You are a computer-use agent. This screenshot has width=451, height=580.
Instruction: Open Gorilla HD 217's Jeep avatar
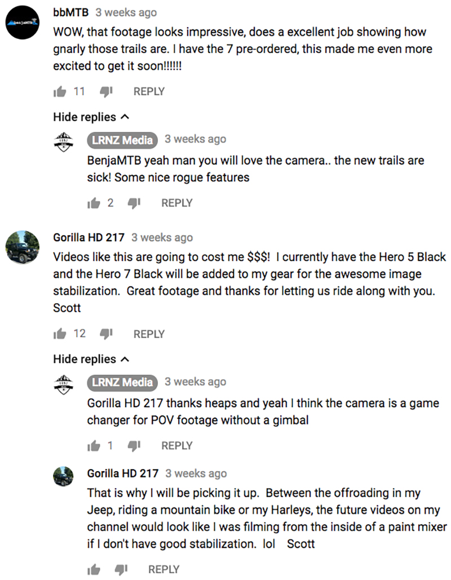pyautogui.click(x=22, y=247)
